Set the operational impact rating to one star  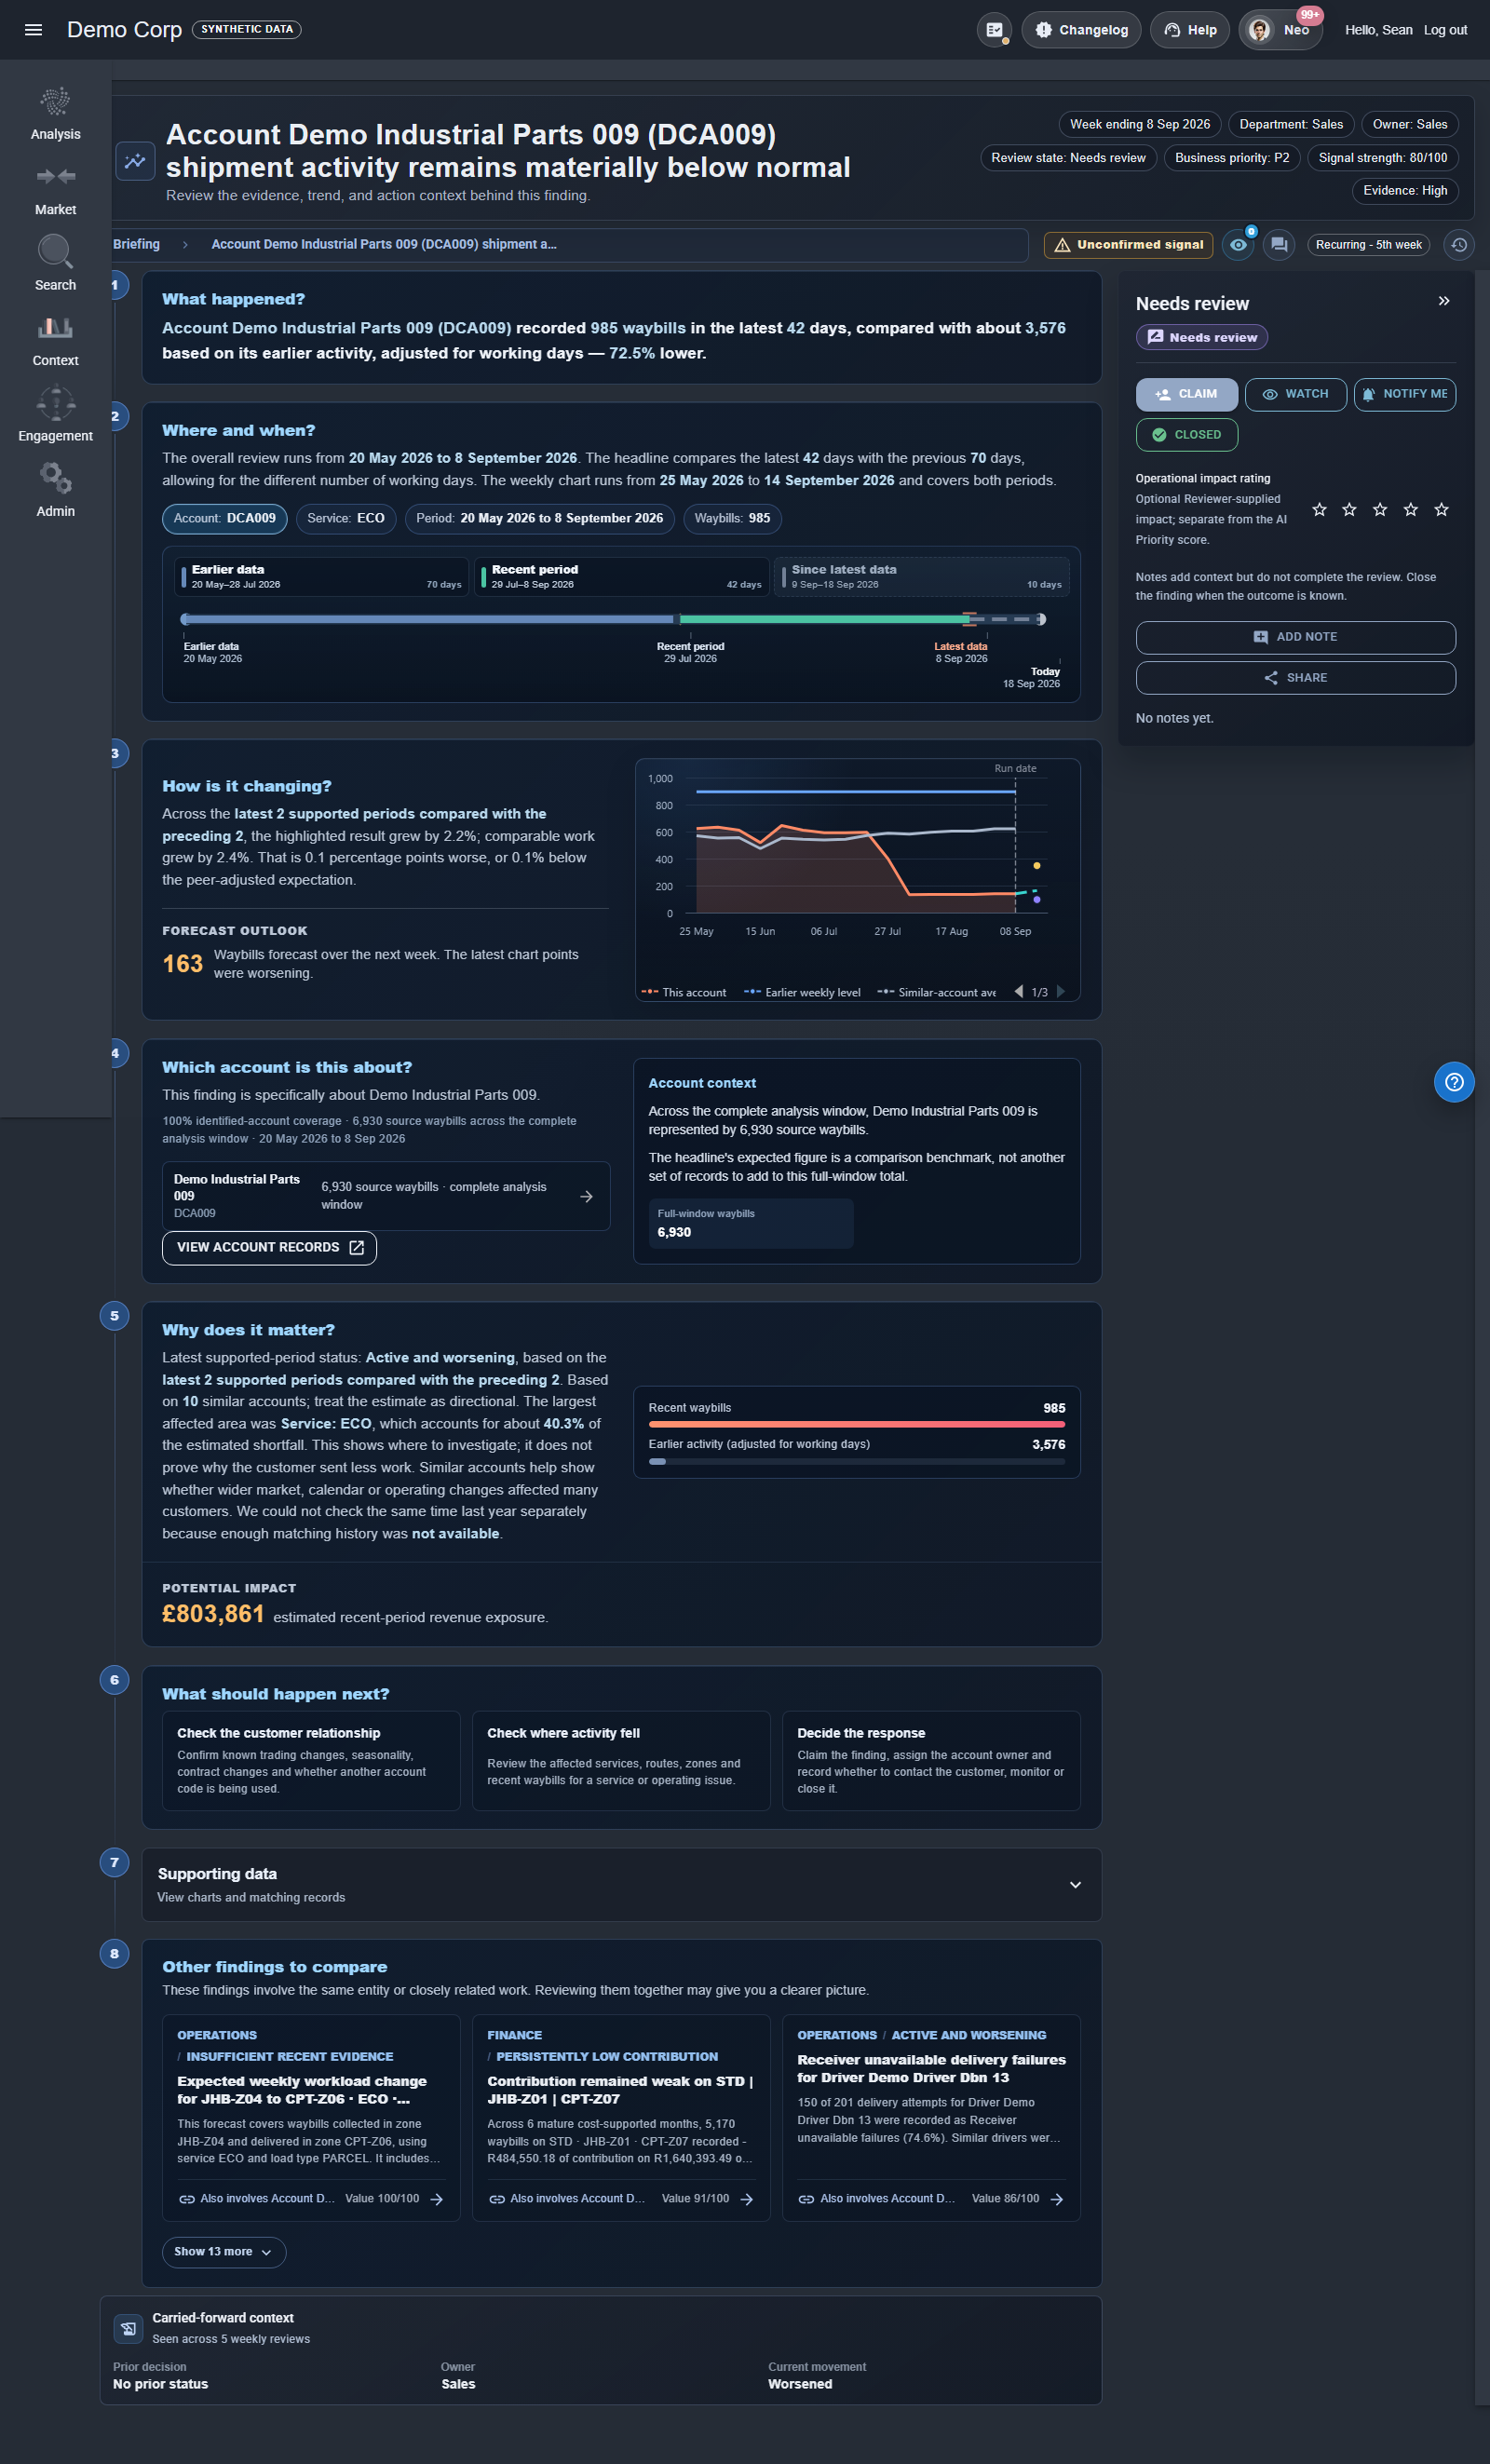point(1319,510)
